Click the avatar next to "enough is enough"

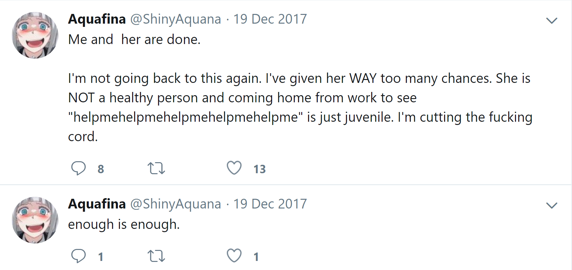[x=35, y=220]
